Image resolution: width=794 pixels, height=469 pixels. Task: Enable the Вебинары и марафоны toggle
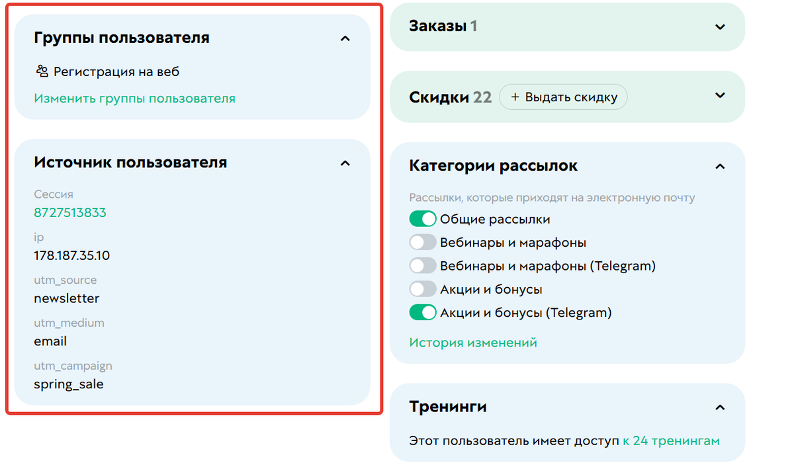(422, 241)
